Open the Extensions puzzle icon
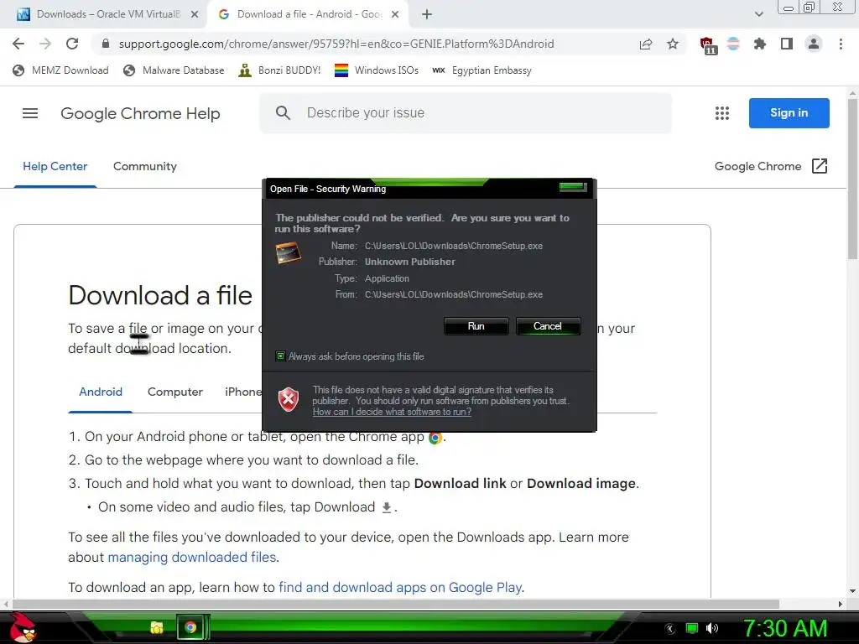Screen dimensions: 859x644 759,44
